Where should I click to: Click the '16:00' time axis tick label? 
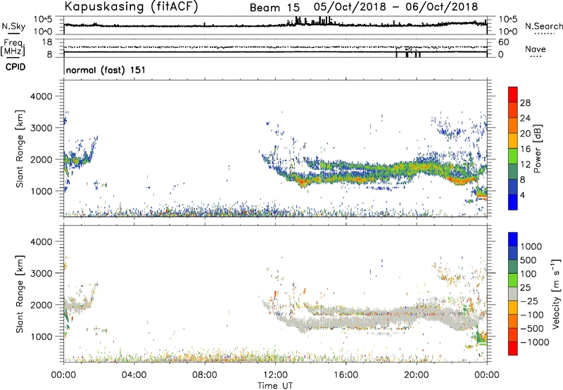pos(346,375)
